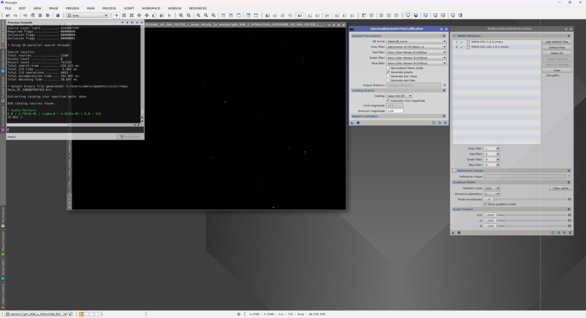The width and height of the screenshot is (586, 318).
Task: Open Green filter Sony Color Sensor dropdown
Action: tap(417, 58)
